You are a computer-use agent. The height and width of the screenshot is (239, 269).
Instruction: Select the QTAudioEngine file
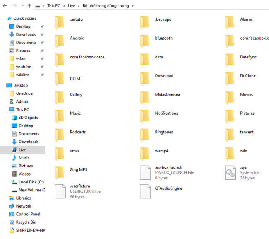pos(168,188)
